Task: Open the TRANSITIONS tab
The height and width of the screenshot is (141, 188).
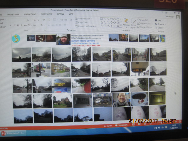Action: pos(13,14)
